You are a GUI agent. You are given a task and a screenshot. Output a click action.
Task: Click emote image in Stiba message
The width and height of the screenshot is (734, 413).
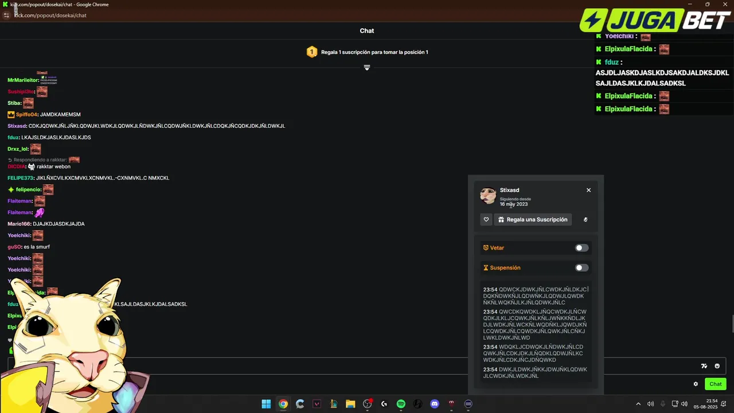click(28, 103)
